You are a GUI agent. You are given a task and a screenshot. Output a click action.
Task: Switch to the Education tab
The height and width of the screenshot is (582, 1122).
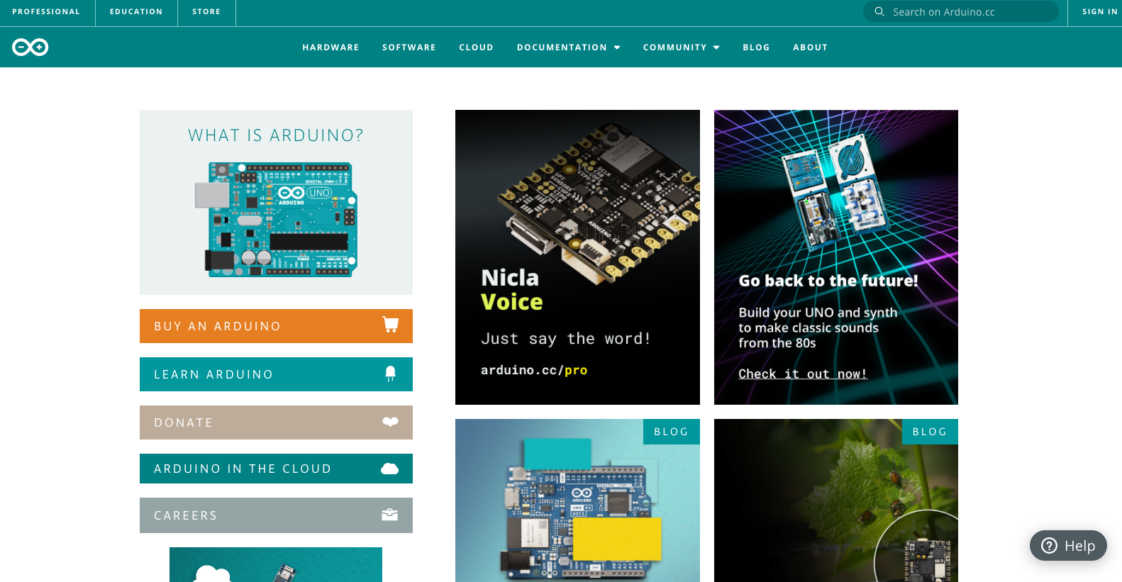click(136, 12)
